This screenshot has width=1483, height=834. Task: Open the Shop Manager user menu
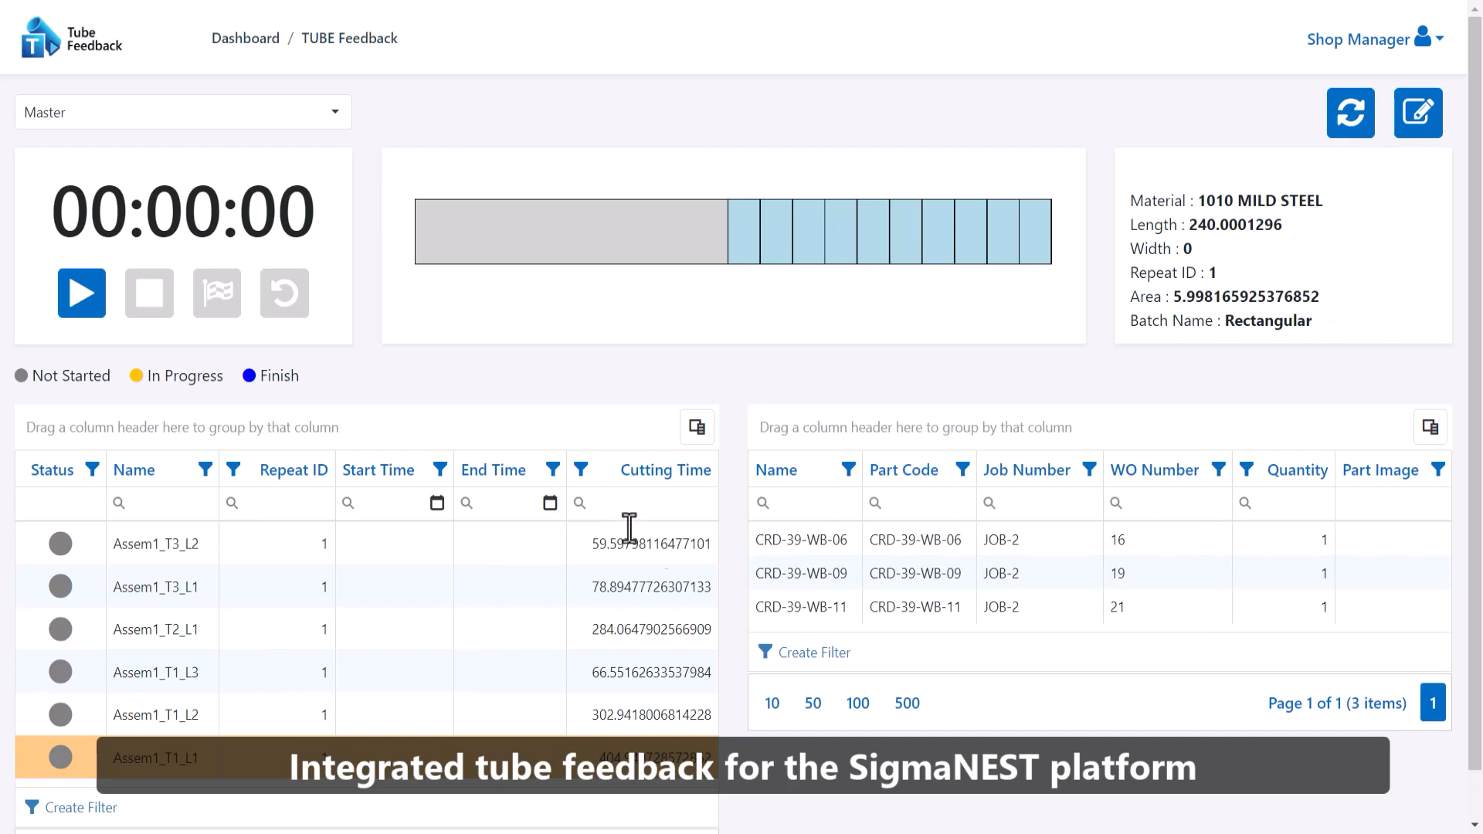[1375, 39]
